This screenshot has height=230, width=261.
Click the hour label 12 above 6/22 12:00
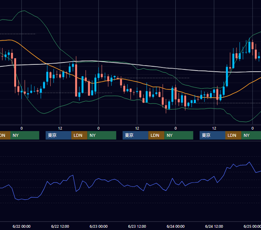point(60,128)
